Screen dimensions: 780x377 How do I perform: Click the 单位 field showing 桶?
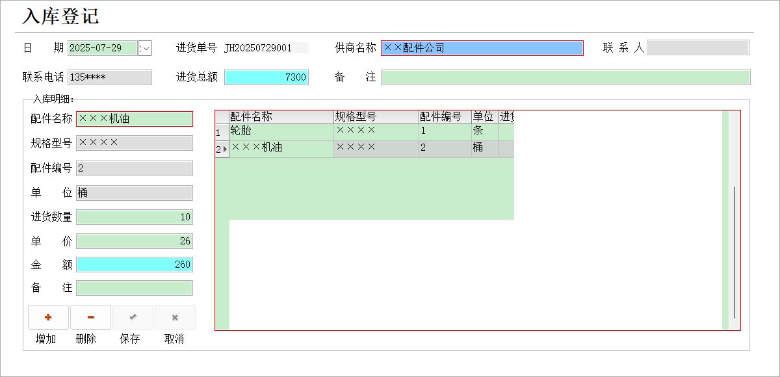(x=135, y=193)
